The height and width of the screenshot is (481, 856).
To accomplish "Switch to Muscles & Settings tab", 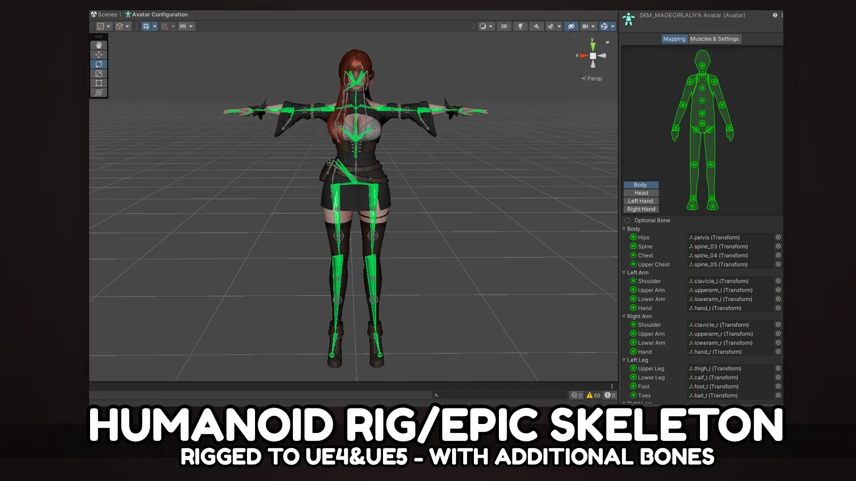I will (714, 39).
